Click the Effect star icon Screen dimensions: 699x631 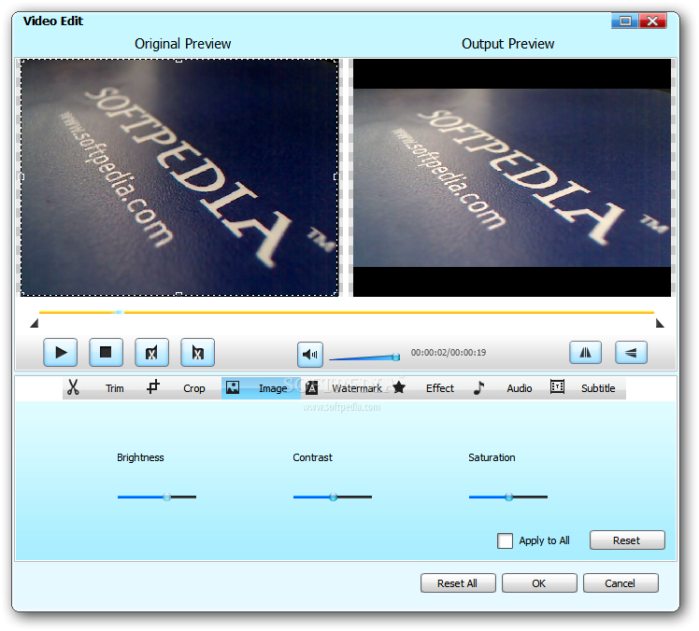tap(399, 387)
